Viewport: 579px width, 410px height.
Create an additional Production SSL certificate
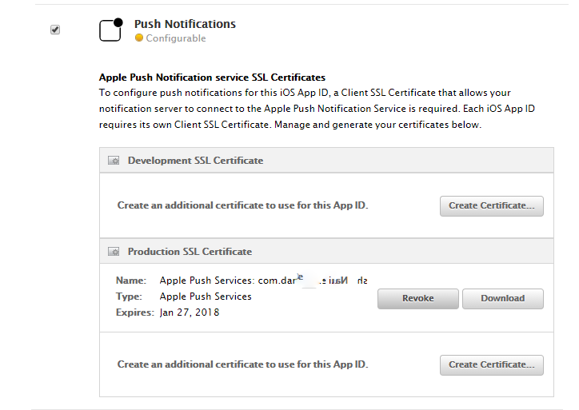[492, 365]
